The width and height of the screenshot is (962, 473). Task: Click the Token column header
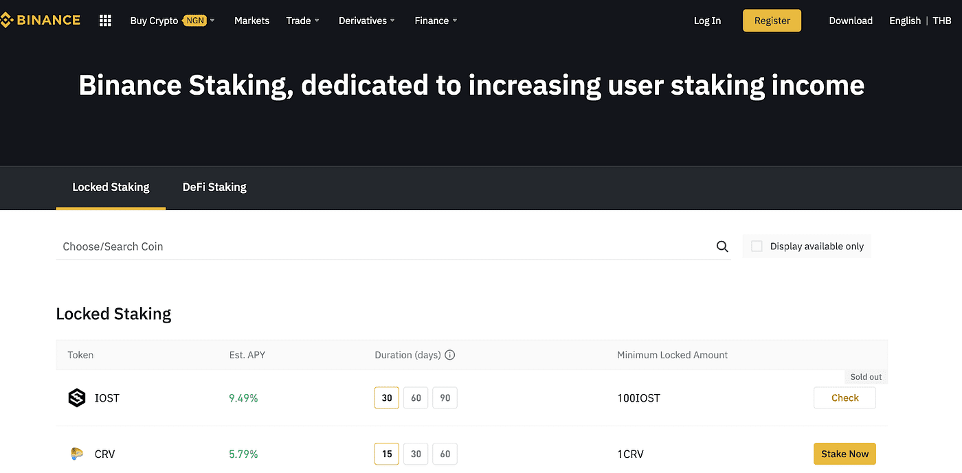pos(80,355)
